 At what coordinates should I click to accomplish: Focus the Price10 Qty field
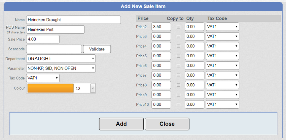pyautogui.click(x=195, y=104)
